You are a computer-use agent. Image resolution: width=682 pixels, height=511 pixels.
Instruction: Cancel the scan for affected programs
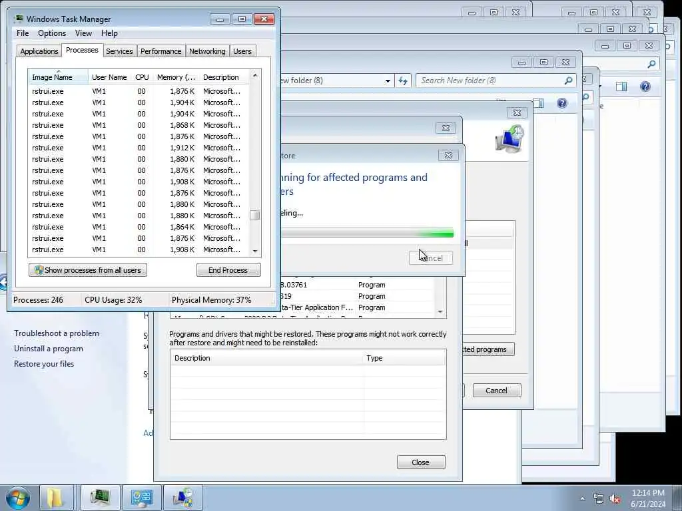coord(431,257)
